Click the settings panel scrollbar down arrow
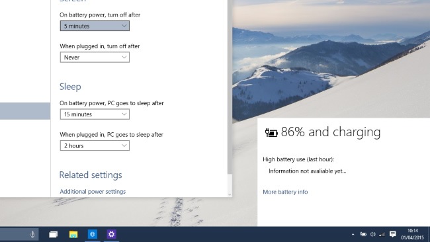The height and width of the screenshot is (242, 430). (230, 194)
